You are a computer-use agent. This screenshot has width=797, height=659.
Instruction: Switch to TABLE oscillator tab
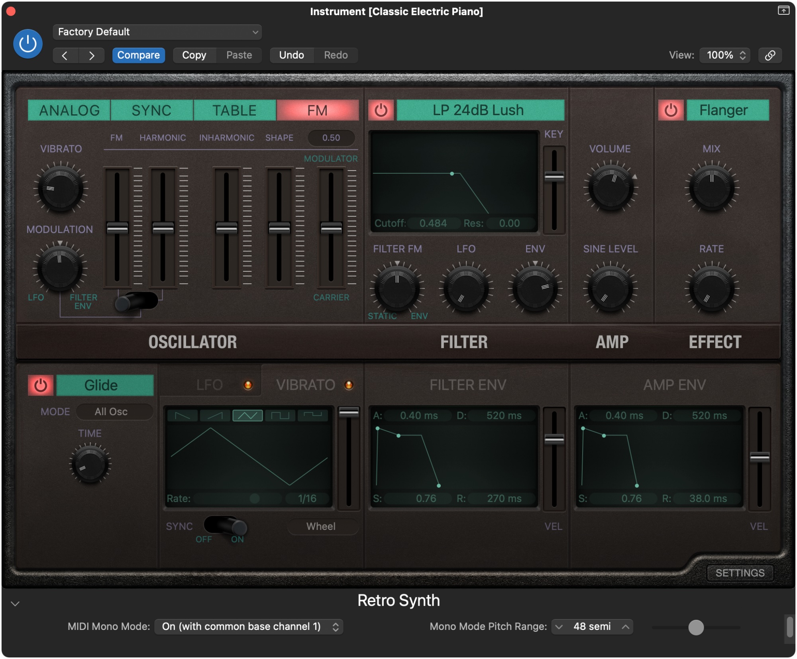pyautogui.click(x=234, y=110)
